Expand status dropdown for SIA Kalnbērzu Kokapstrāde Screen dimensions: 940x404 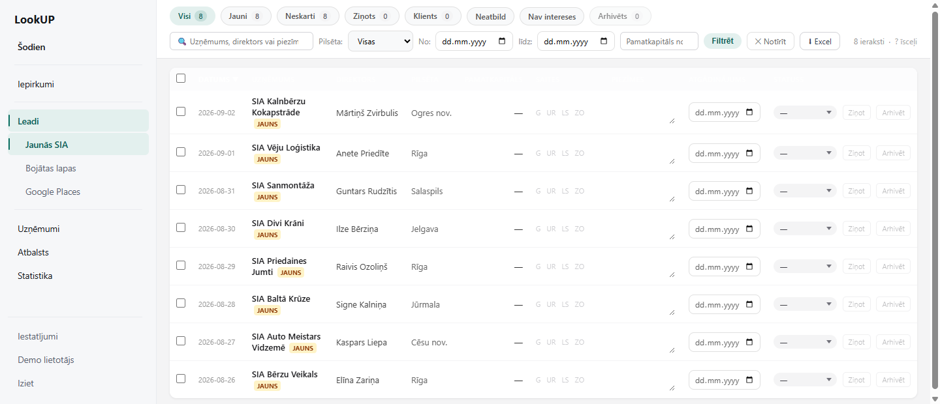tap(805, 112)
